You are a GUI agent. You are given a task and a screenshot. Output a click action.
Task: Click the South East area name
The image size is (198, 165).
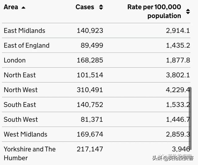pos(20,105)
